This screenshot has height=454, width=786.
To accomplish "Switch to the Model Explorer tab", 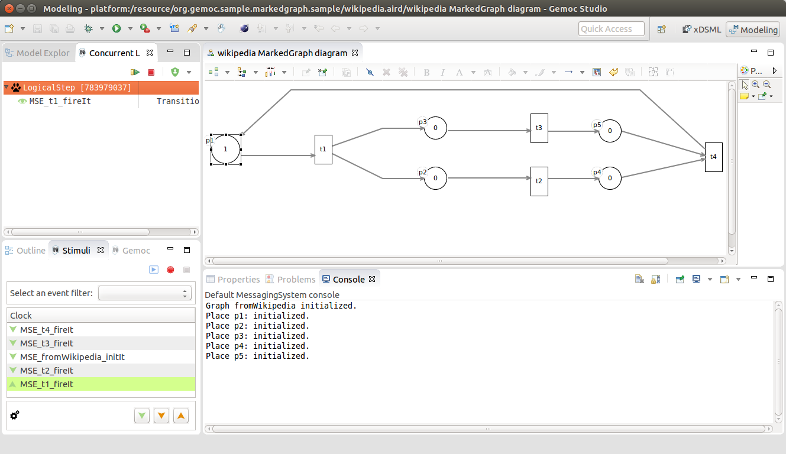I will tap(37, 53).
